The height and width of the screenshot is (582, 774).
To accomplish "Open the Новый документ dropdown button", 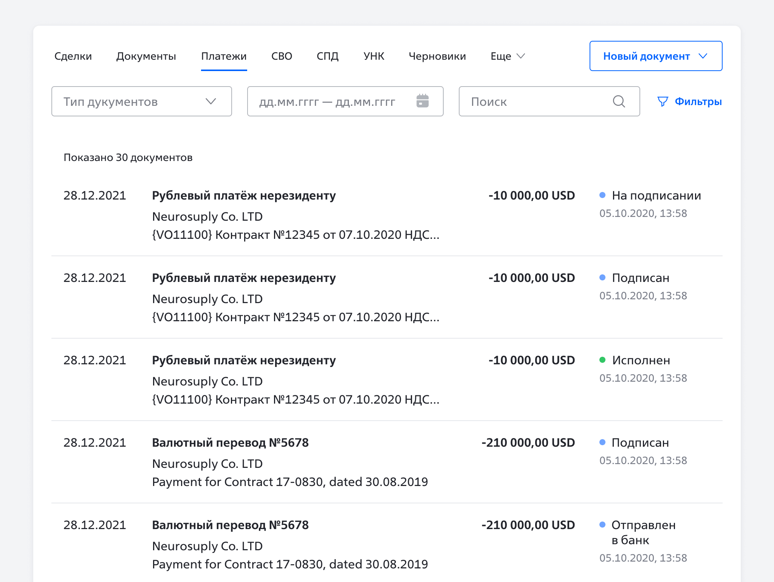I will tap(656, 56).
